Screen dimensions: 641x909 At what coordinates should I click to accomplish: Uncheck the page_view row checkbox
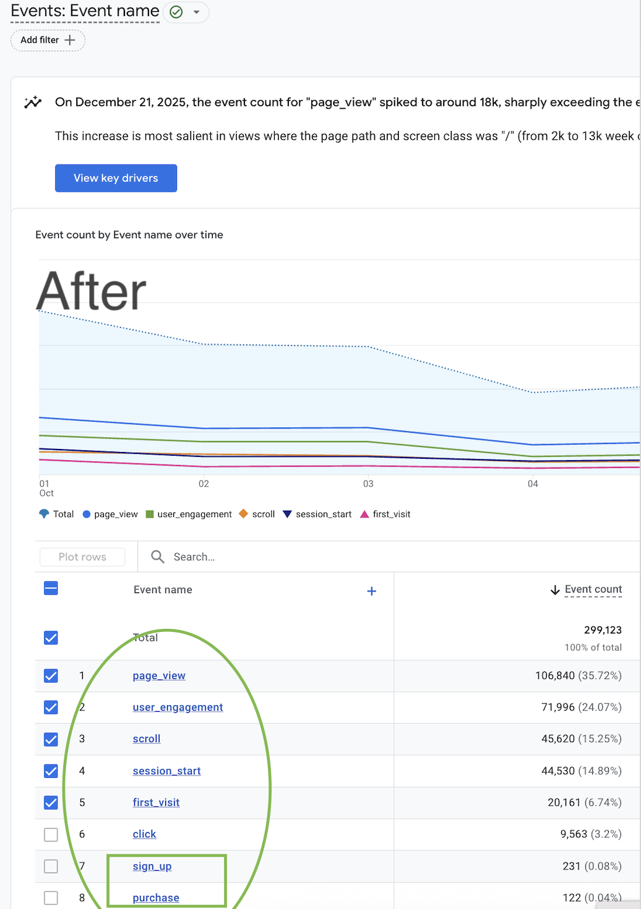[51, 676]
